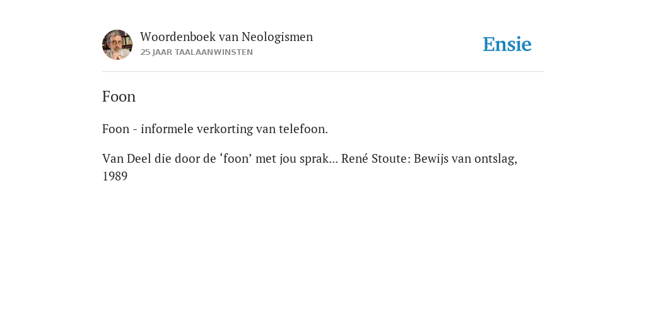646x323 pixels.
Task: Click the quoted word ‘foon’ in the citation
Action: coord(237,158)
